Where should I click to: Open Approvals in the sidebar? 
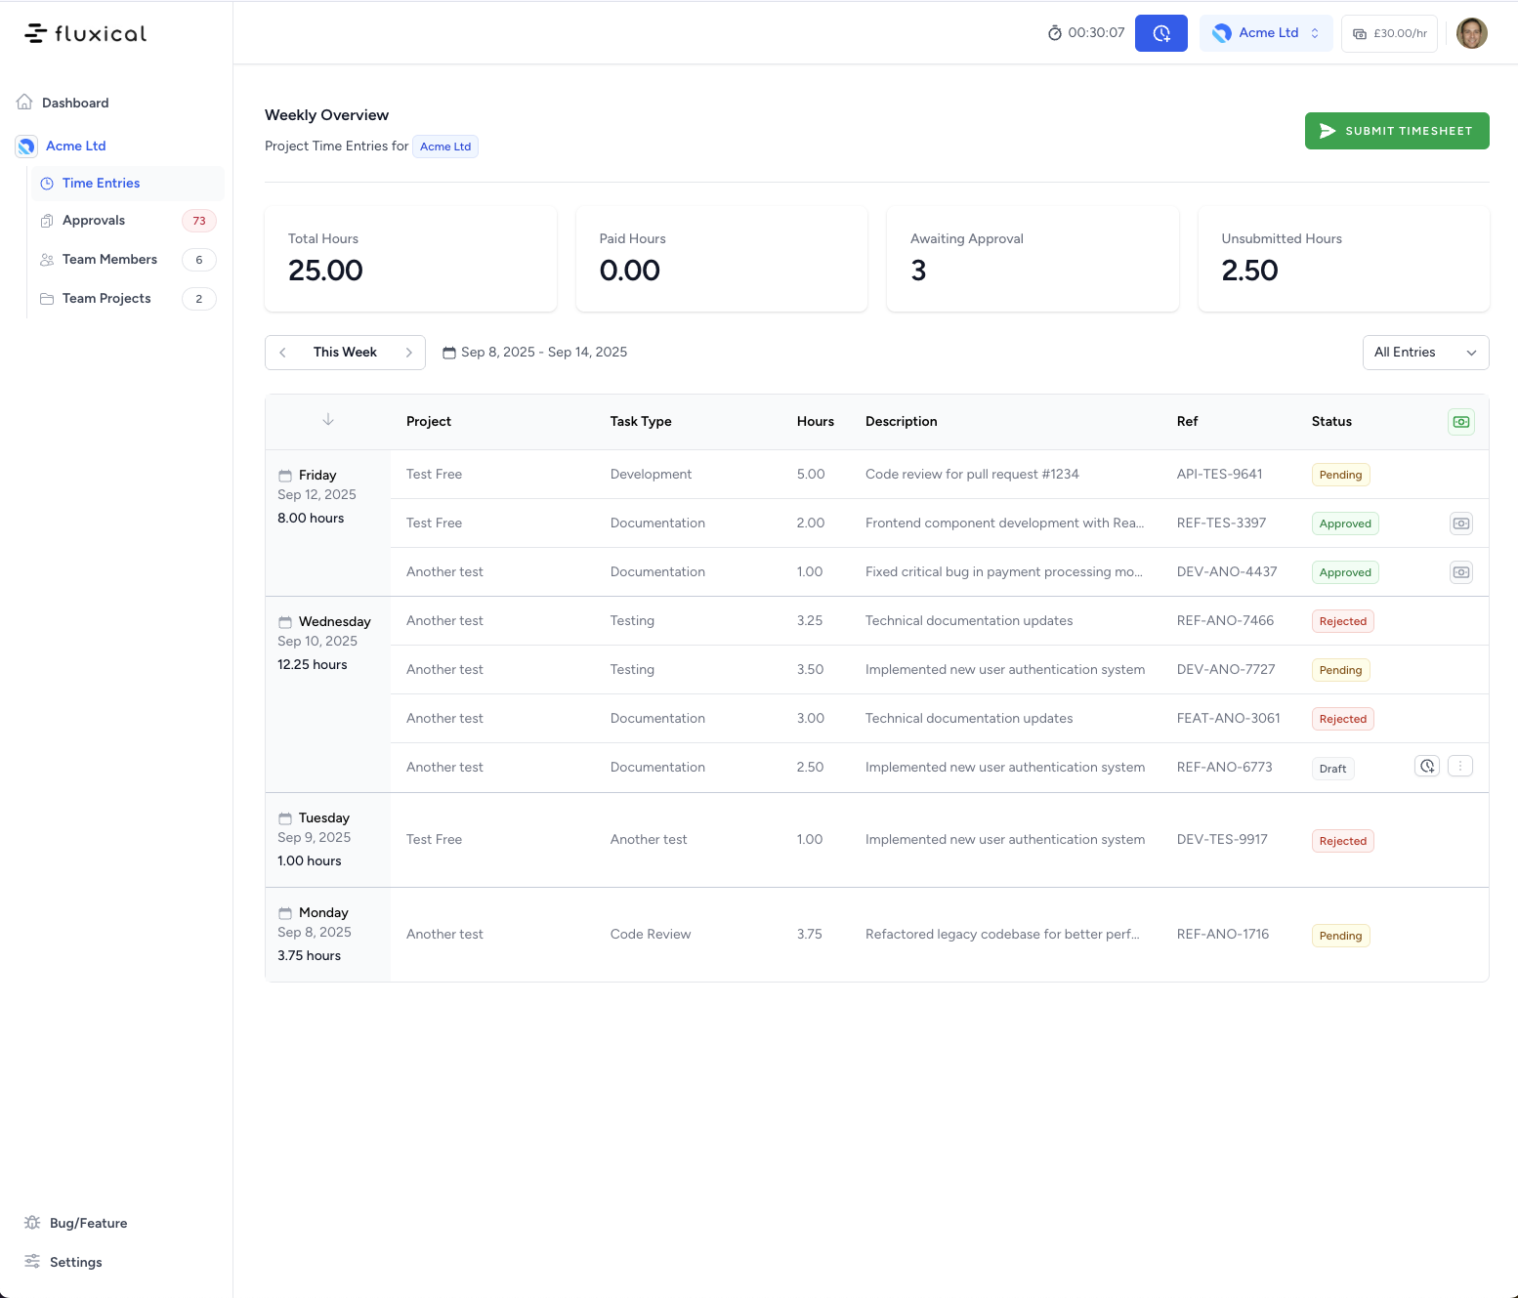coord(94,221)
